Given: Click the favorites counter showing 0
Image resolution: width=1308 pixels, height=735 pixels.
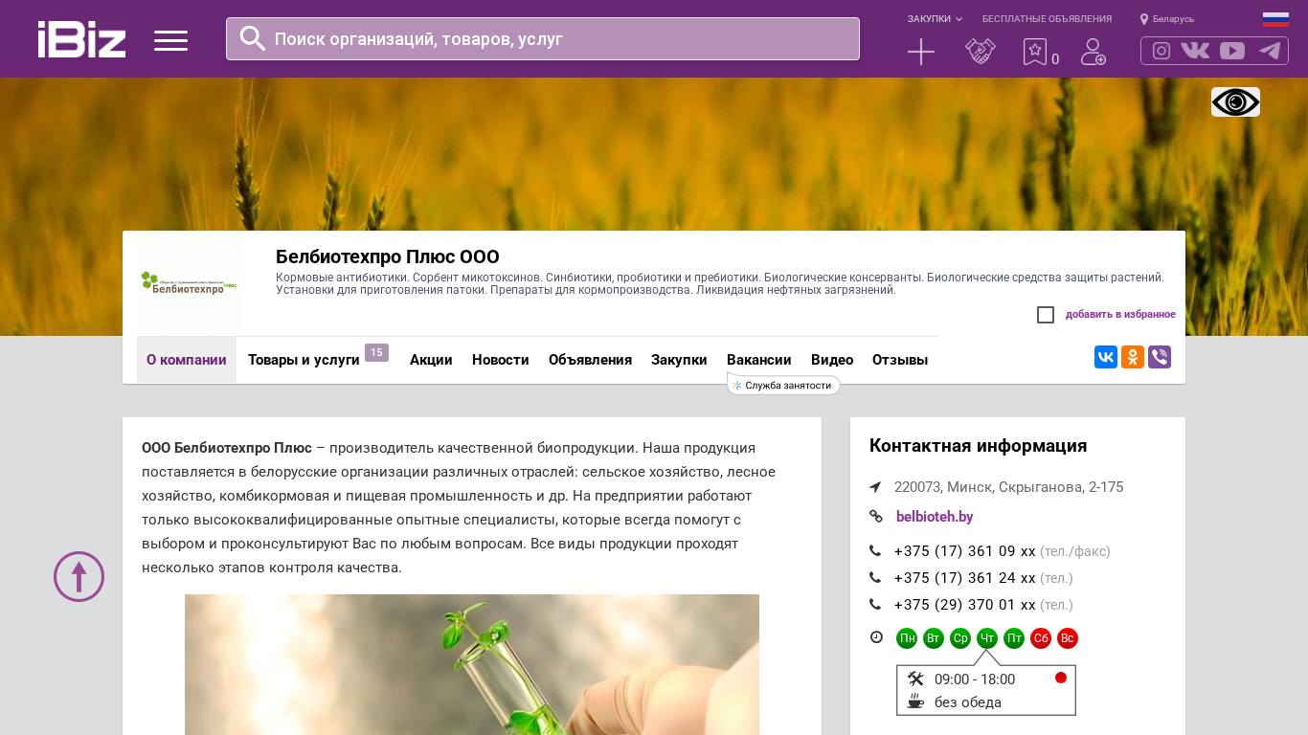Looking at the screenshot, I should click(1055, 59).
